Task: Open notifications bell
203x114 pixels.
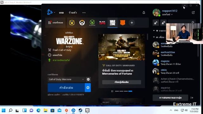Action: pyautogui.click(x=144, y=13)
